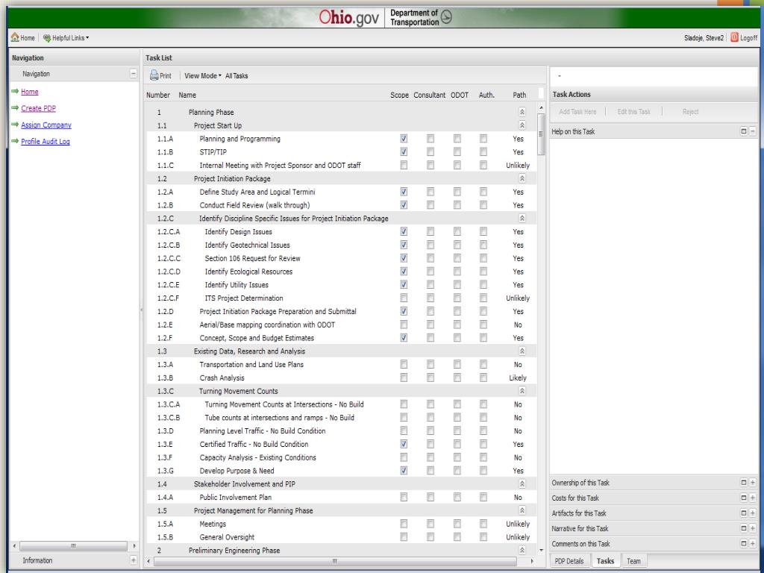Toggle Scope checkbox for Crash Analysis

pos(404,378)
